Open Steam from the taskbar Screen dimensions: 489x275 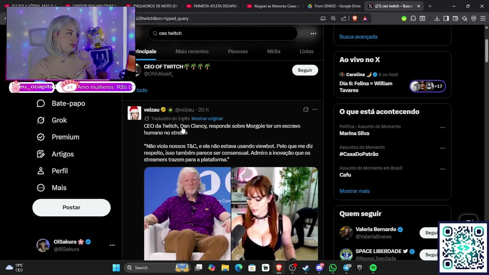tap(306, 268)
